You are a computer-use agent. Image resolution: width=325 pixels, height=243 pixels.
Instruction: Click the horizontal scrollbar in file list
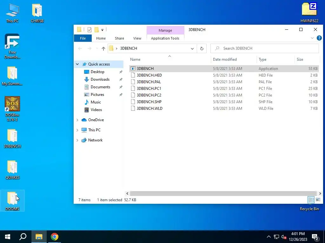pos(223,193)
